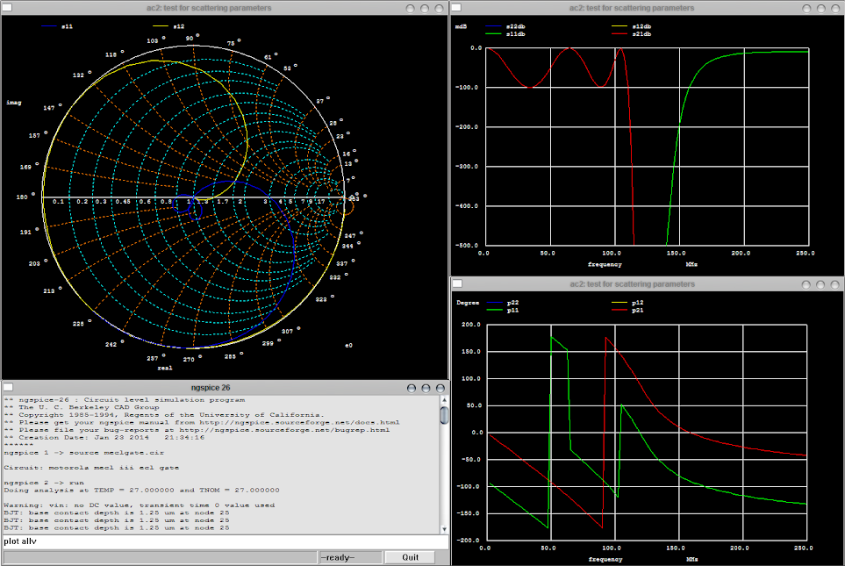Click the Quit button in ngspice console
Viewport: 845px width, 566px height.
pos(410,557)
